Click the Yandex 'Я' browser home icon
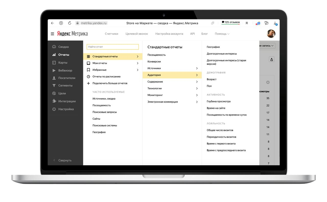This screenshot has height=202, width=327. tap(61, 23)
